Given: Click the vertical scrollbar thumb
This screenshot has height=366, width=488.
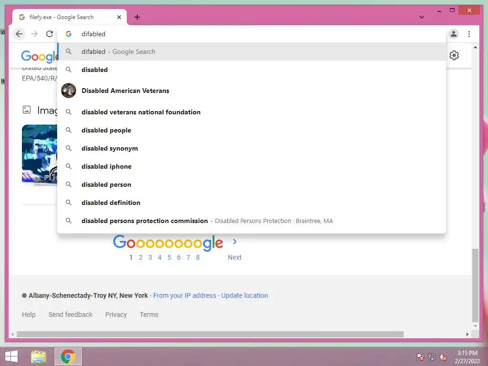Looking at the screenshot, I should click(x=475, y=285).
